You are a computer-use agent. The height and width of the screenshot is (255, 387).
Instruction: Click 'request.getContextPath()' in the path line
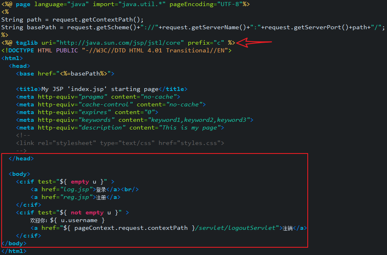coord(96,19)
